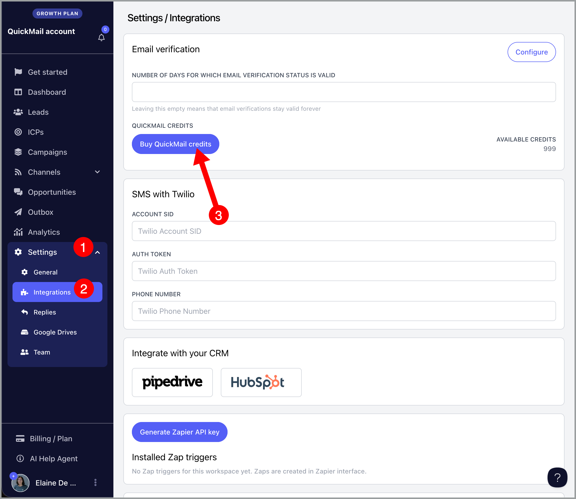This screenshot has width=576, height=499.
Task: Click the Channels feed icon
Action: [18, 172]
